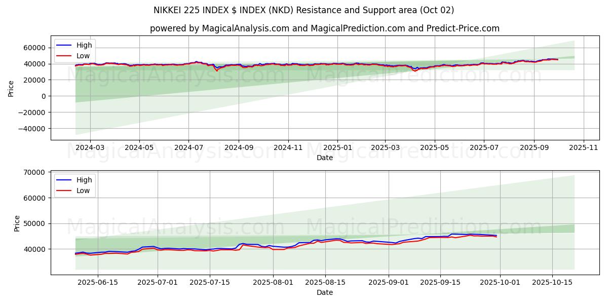This screenshot has width=608, height=304.
Task: Select the High label in the upper legend
Action: point(84,46)
